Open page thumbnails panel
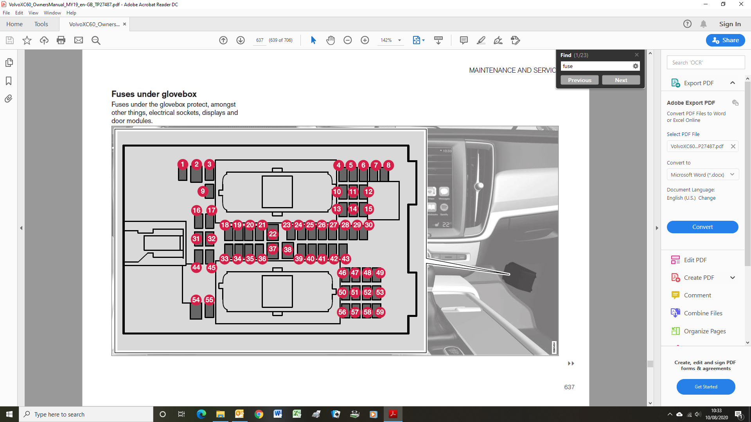This screenshot has width=751, height=422. tap(9, 63)
